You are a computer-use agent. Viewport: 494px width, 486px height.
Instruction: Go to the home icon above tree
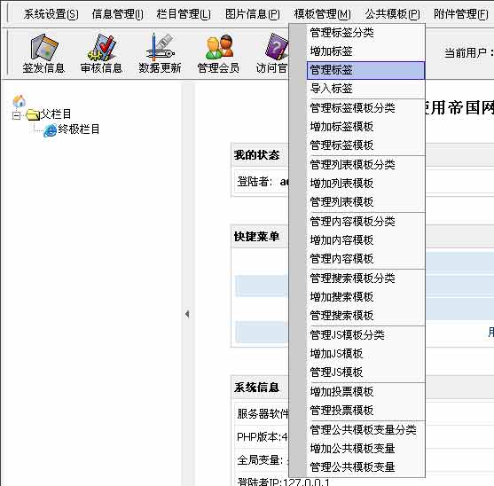coord(19,101)
